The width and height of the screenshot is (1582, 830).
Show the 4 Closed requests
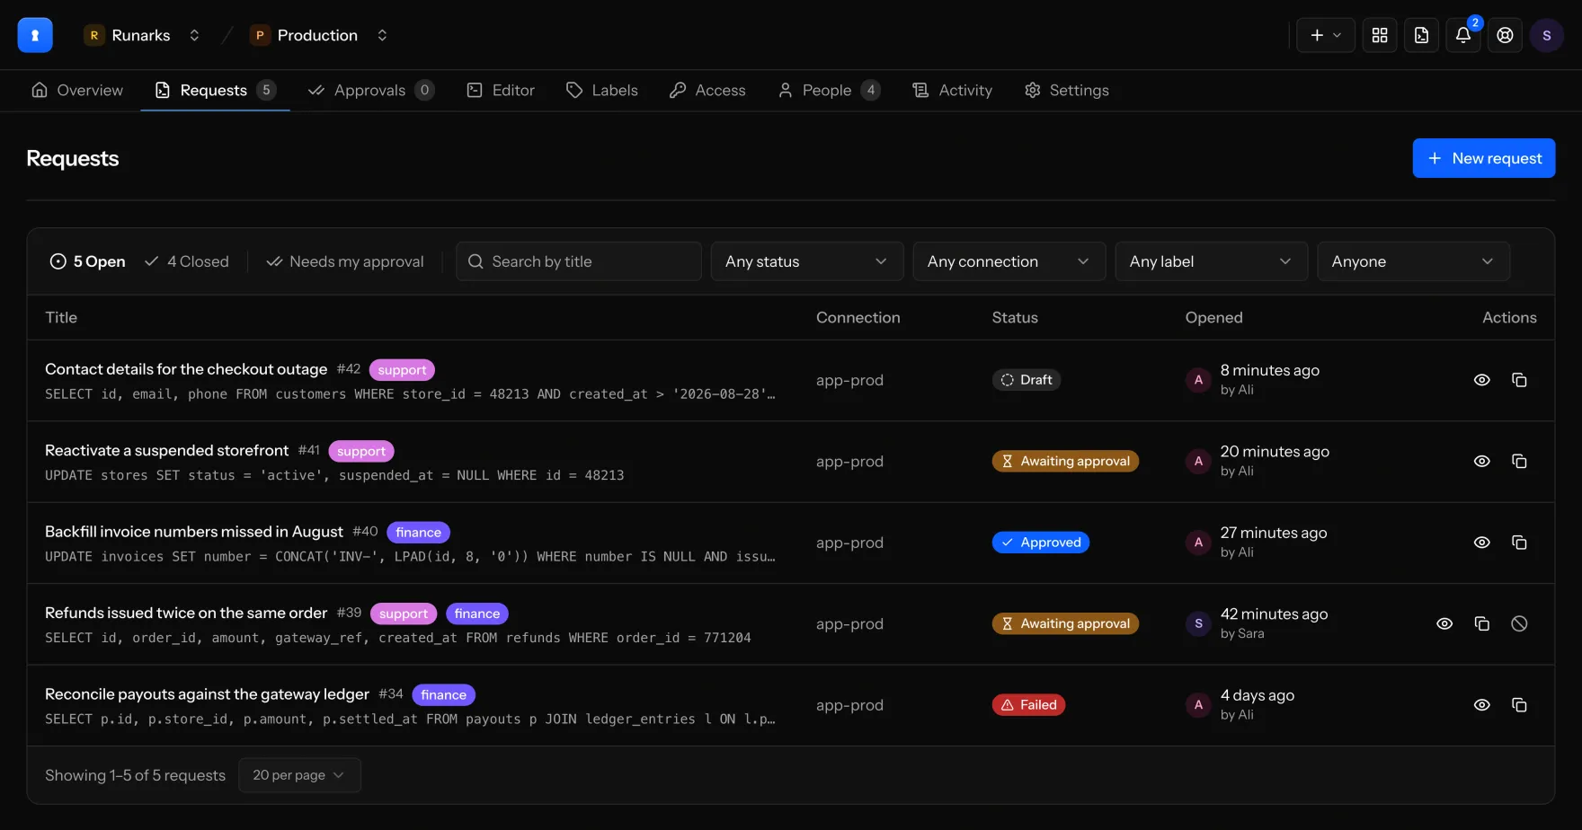click(x=187, y=261)
